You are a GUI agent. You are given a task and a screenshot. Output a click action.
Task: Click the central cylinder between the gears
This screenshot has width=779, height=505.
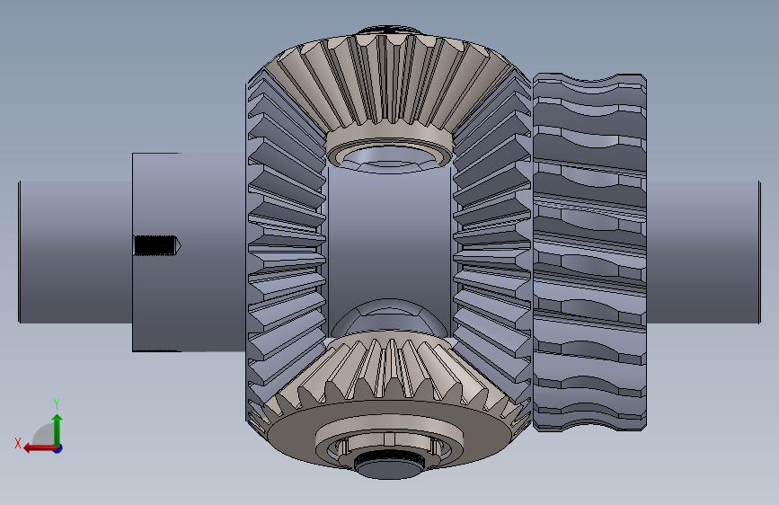coord(389,239)
